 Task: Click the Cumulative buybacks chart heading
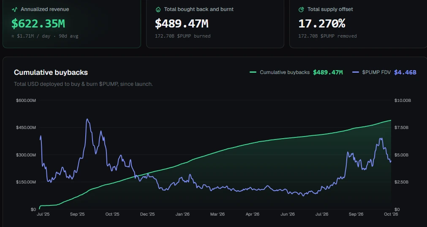point(51,72)
